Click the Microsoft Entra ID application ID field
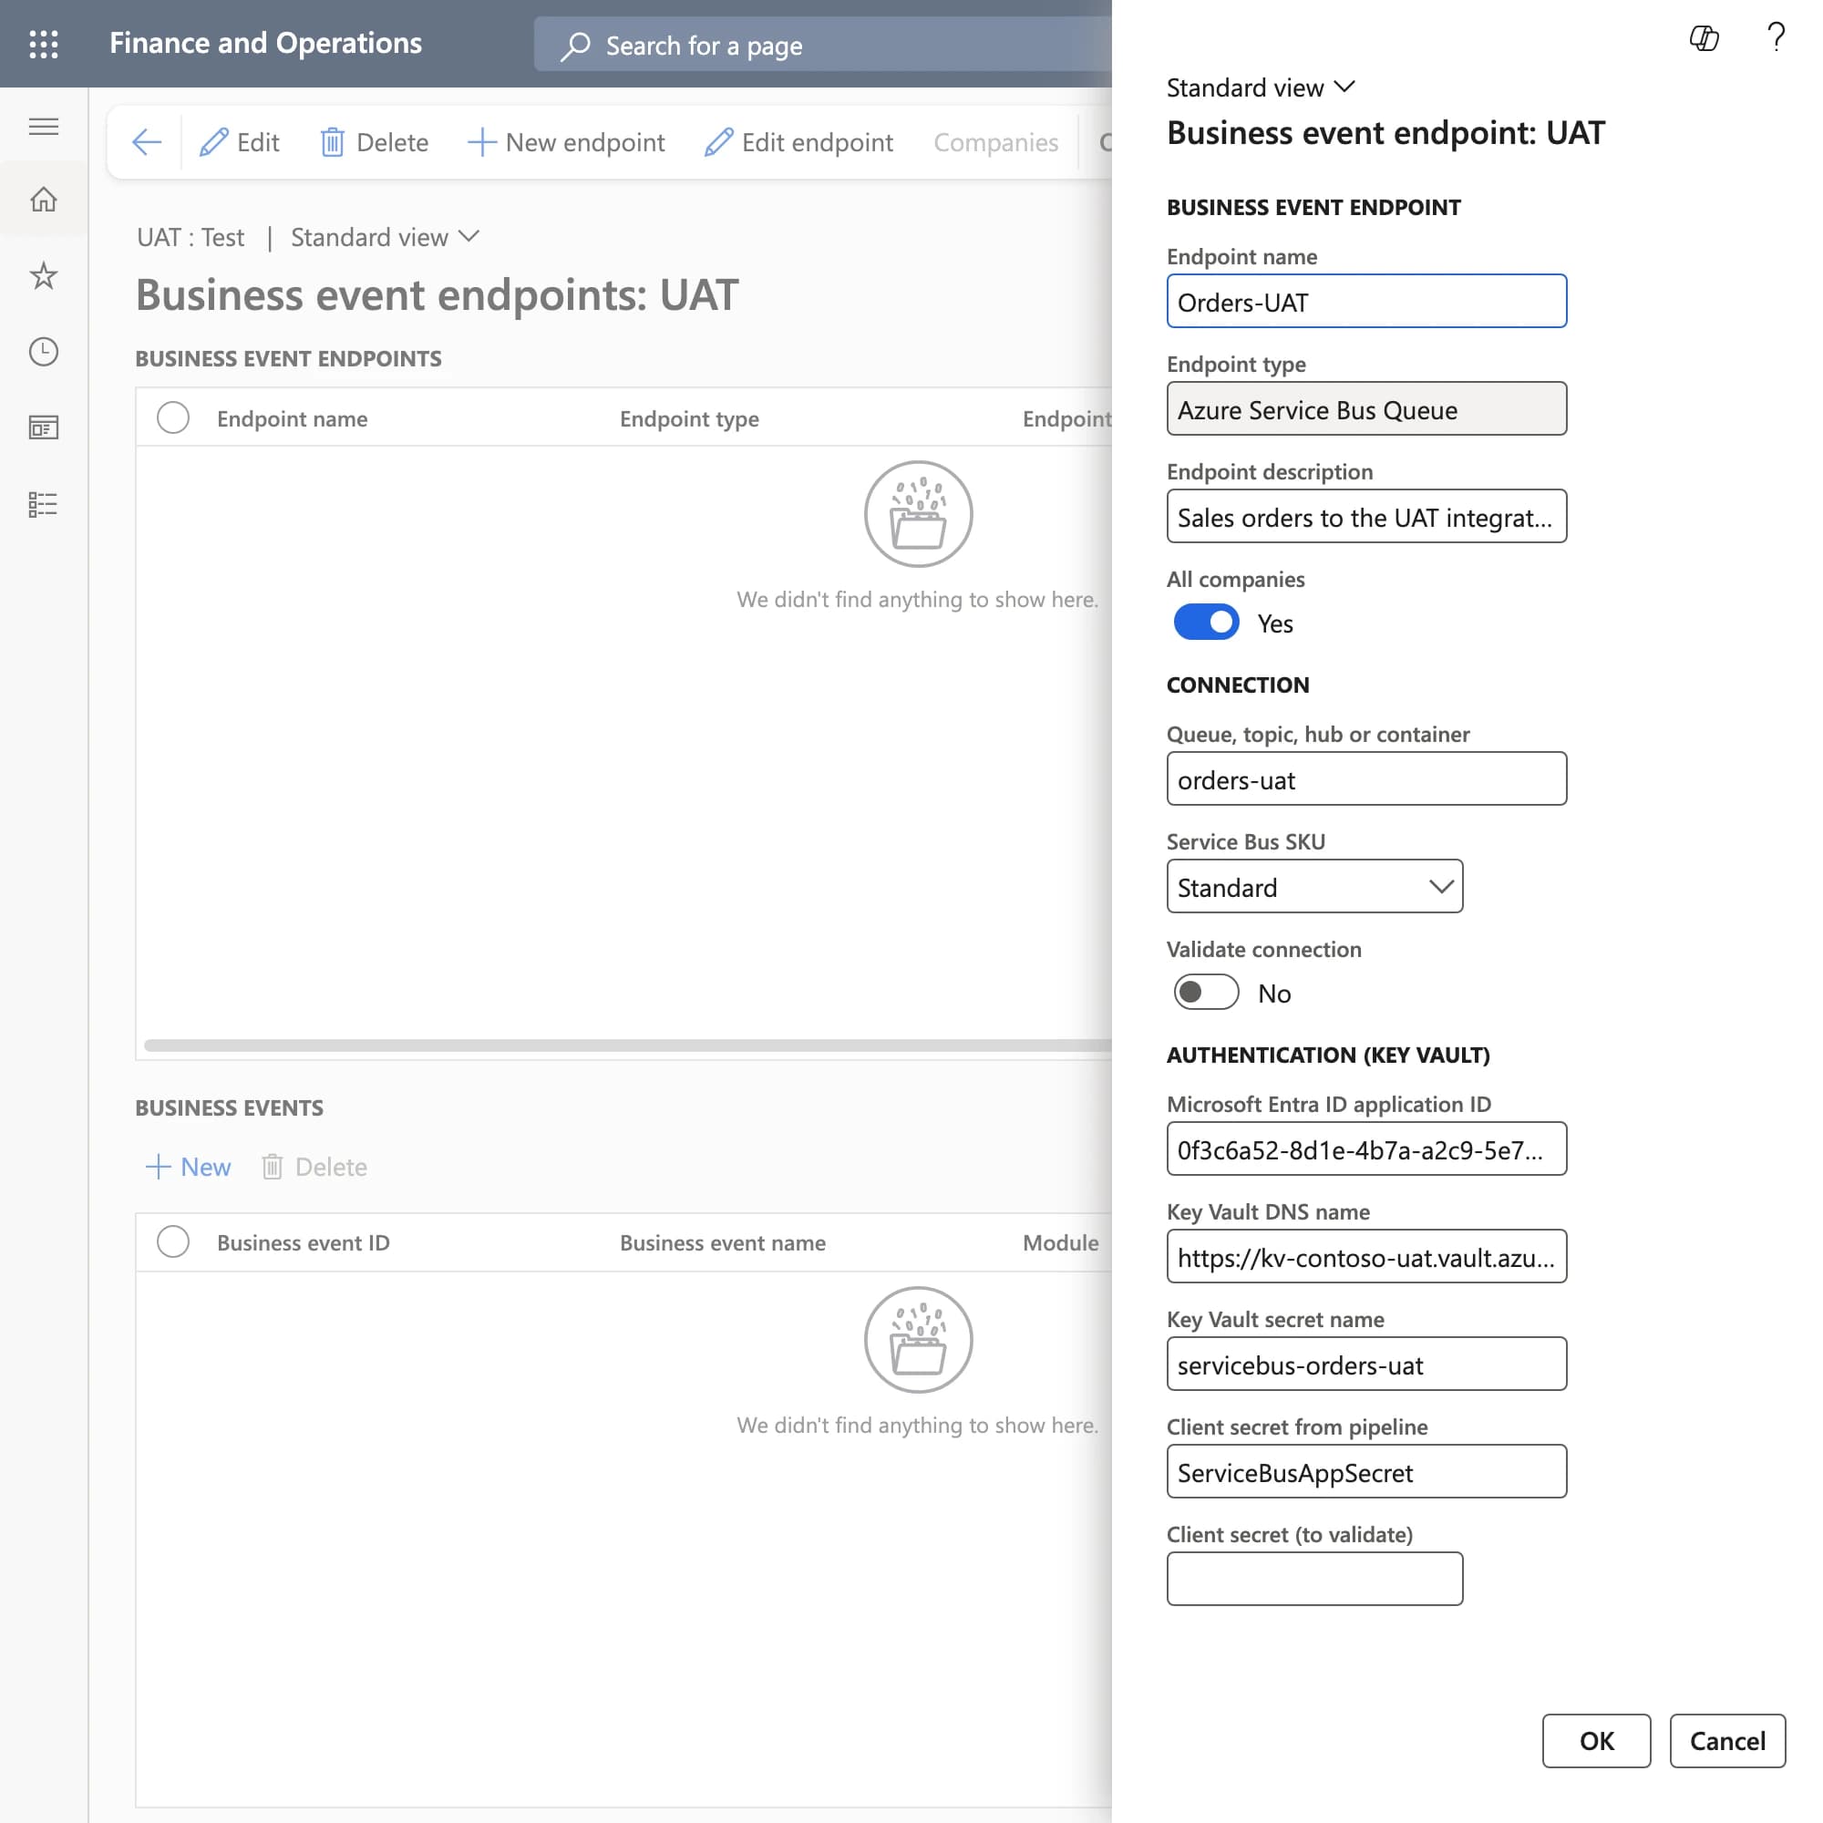The height and width of the screenshot is (1823, 1823). tap(1366, 1148)
